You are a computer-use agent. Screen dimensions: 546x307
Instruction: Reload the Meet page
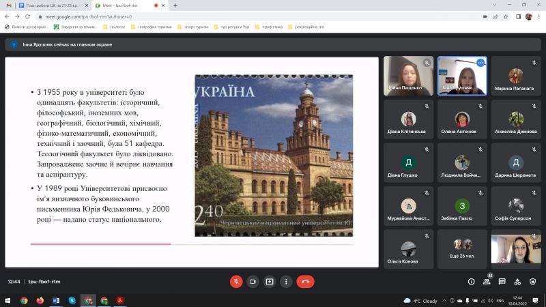(27, 16)
